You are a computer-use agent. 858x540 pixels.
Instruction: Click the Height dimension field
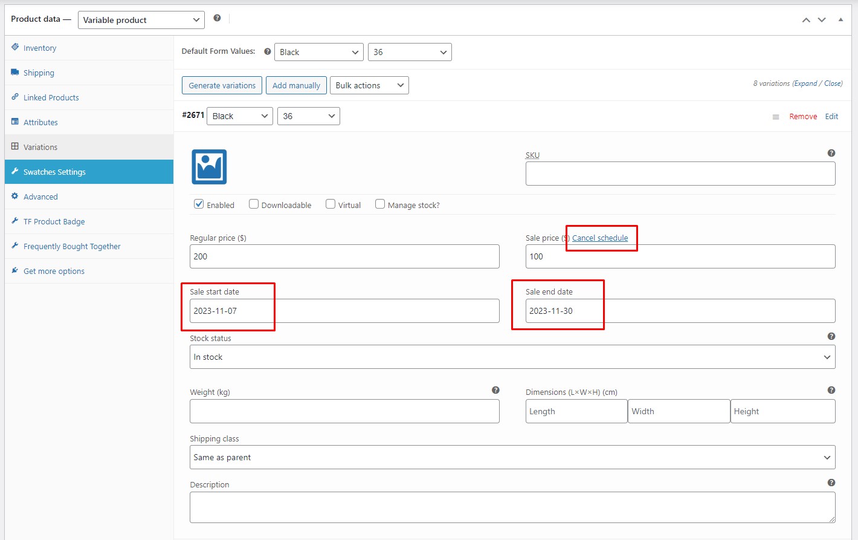pyautogui.click(x=783, y=411)
